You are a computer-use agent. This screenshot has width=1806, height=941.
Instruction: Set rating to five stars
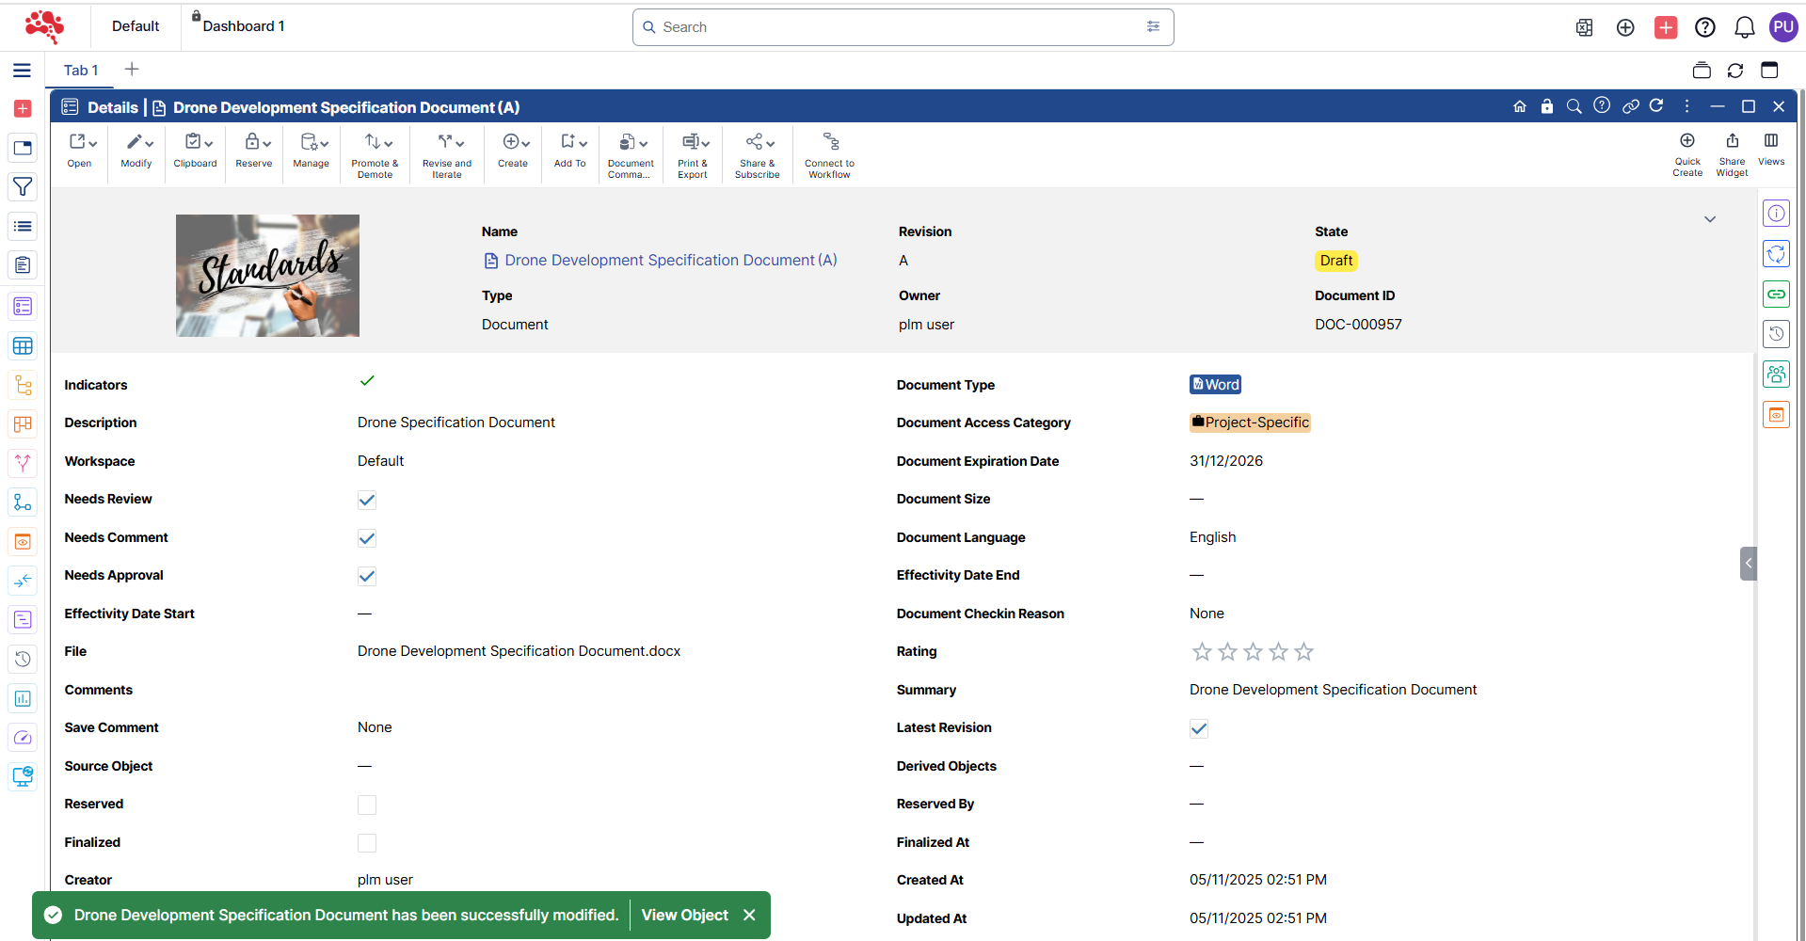tap(1303, 651)
